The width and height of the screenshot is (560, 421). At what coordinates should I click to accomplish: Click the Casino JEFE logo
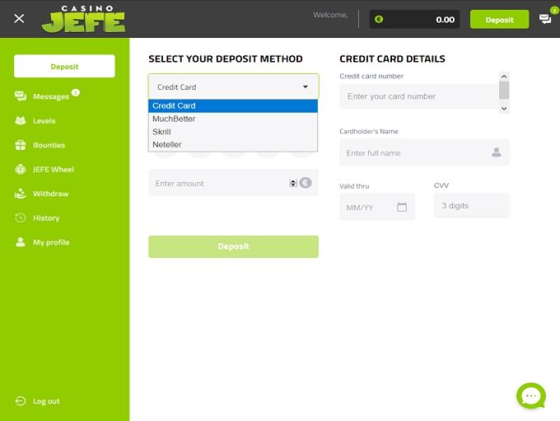[x=83, y=20]
